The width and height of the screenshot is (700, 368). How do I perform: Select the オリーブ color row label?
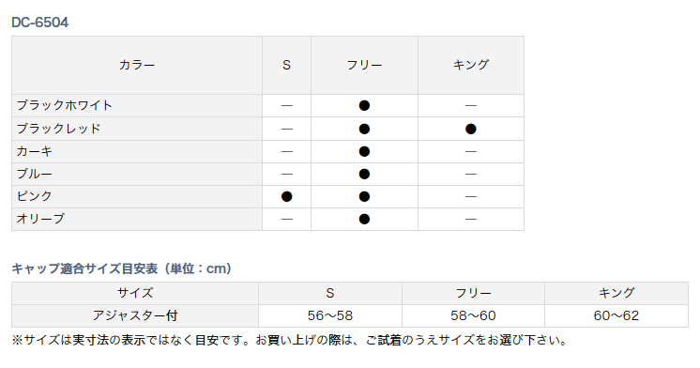[x=40, y=219]
